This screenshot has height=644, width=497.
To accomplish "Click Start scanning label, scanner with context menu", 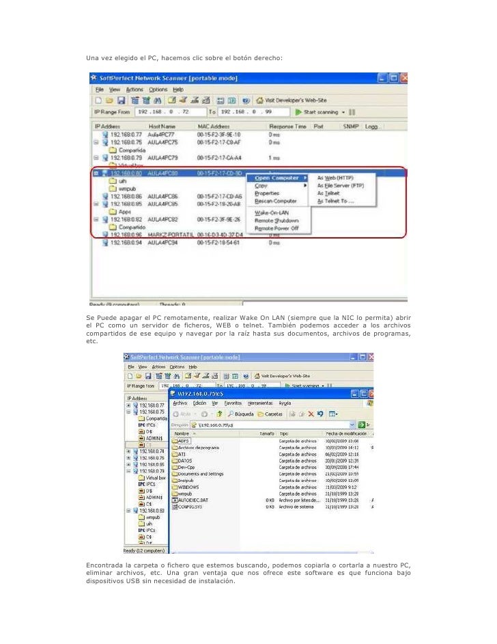I will (321, 112).
